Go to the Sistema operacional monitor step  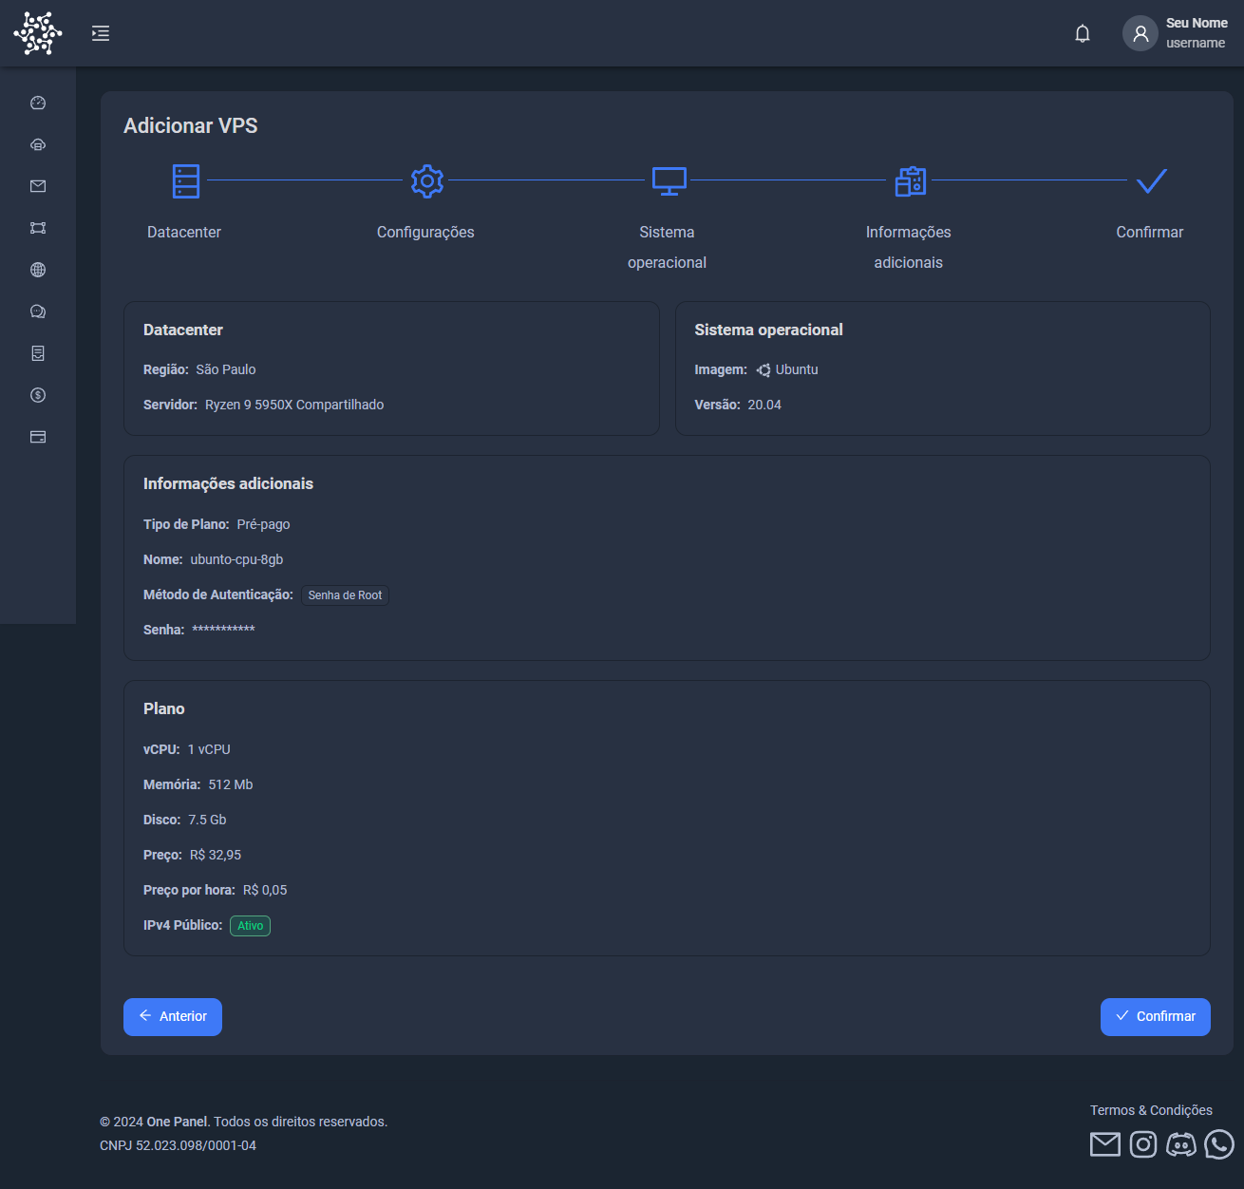pos(669,180)
